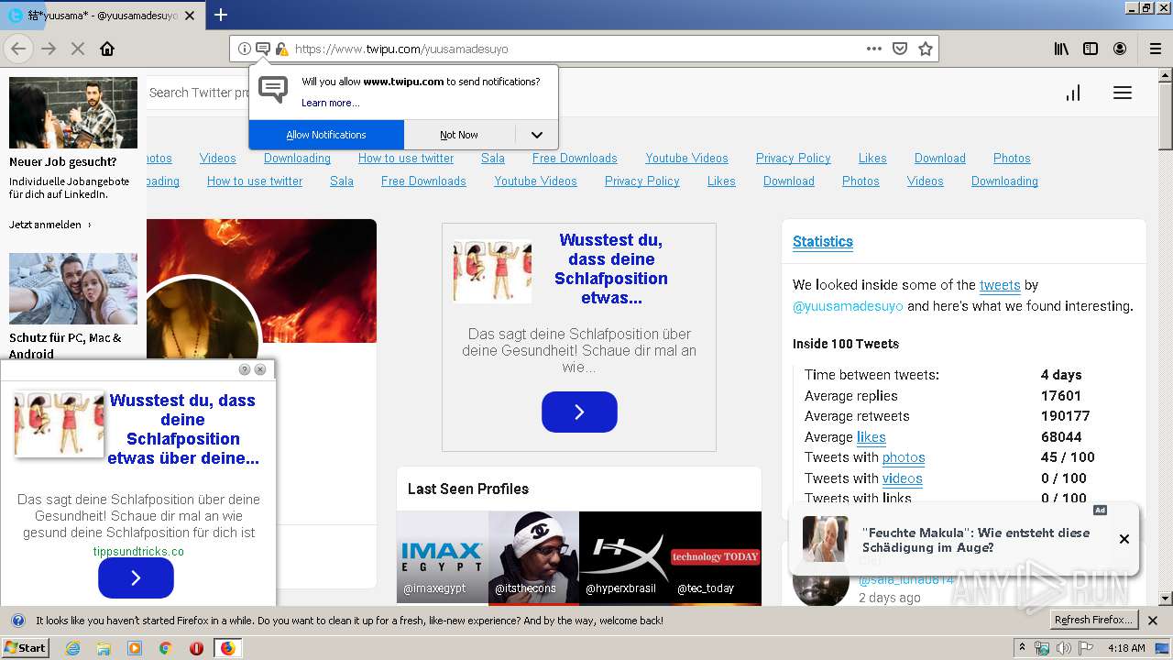Close the Feuchte Makula ad popup

[x=1124, y=539]
